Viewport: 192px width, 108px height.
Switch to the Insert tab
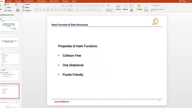click(x=9, y=1)
